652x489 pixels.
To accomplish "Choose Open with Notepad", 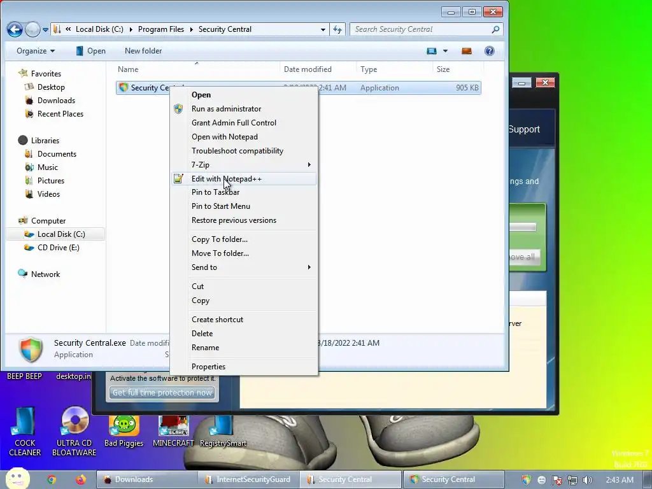I will click(244, 137).
